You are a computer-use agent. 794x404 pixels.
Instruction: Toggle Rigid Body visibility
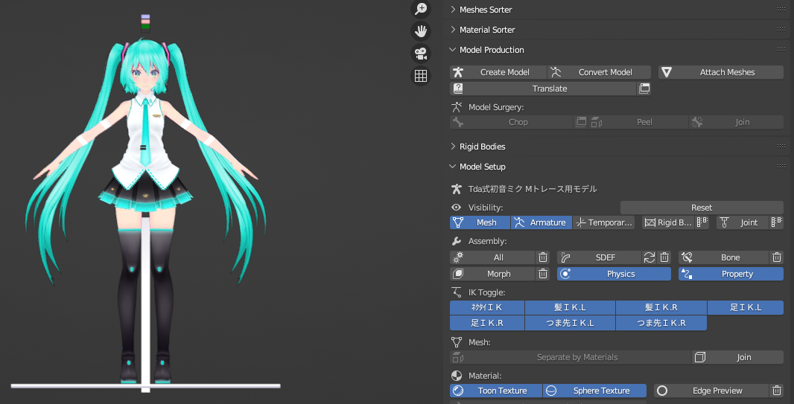(x=668, y=222)
